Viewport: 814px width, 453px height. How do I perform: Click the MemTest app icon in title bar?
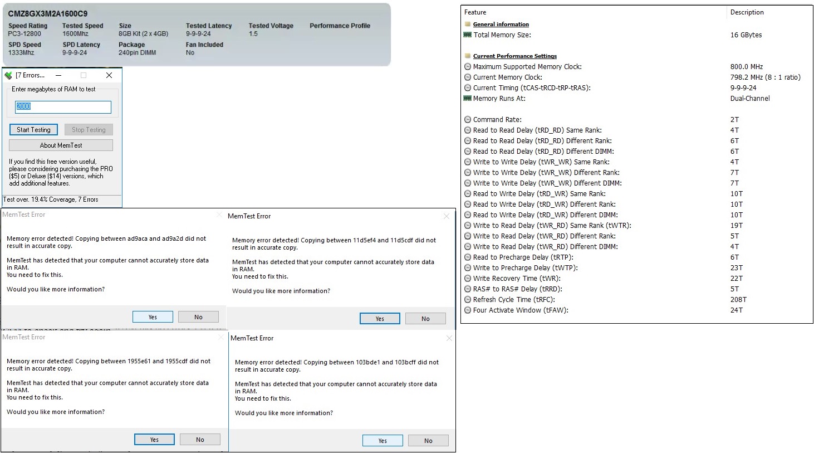(8, 75)
